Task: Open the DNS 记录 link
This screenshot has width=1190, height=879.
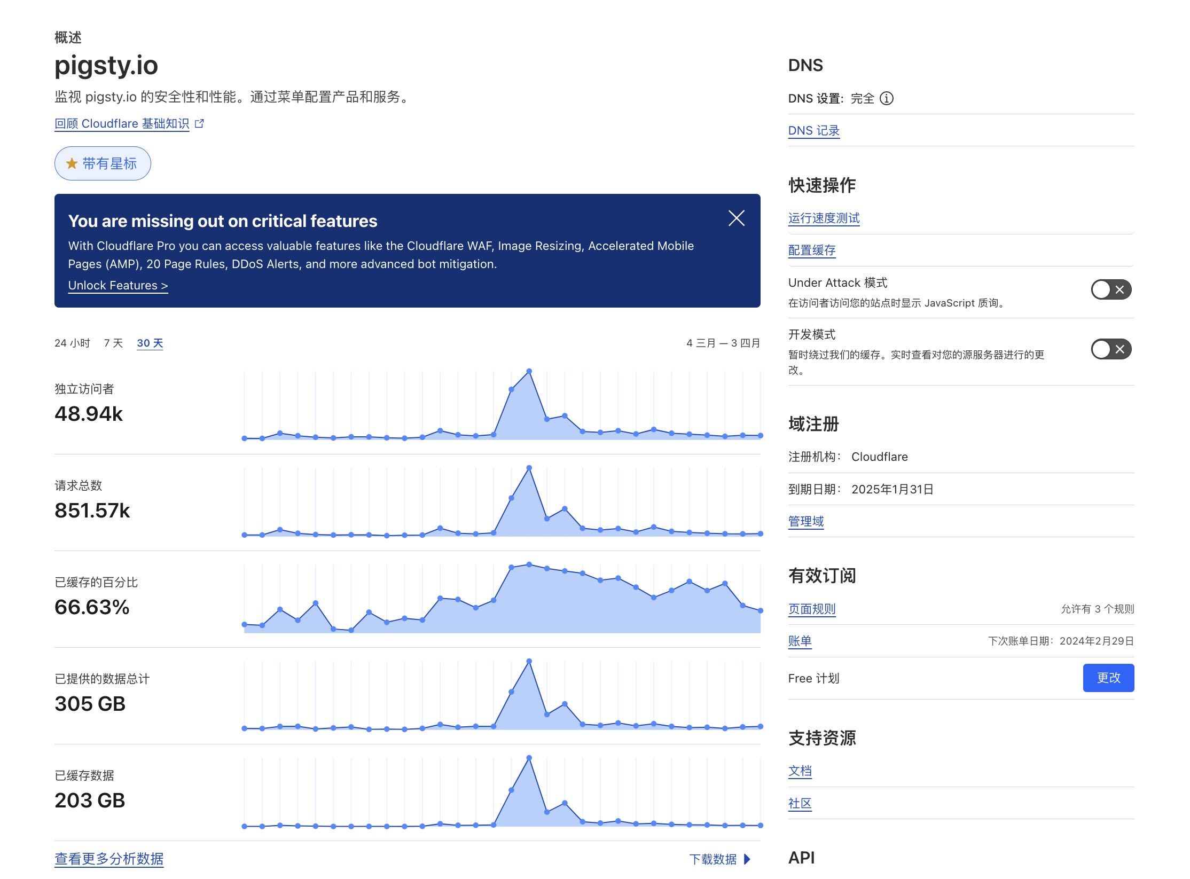Action: point(813,130)
